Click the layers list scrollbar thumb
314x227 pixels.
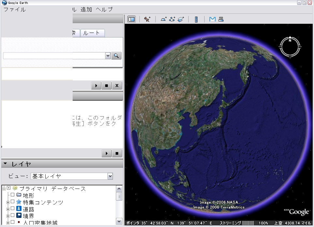(x=119, y=196)
